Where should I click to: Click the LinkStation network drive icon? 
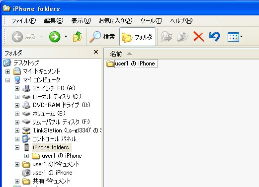click(26, 130)
